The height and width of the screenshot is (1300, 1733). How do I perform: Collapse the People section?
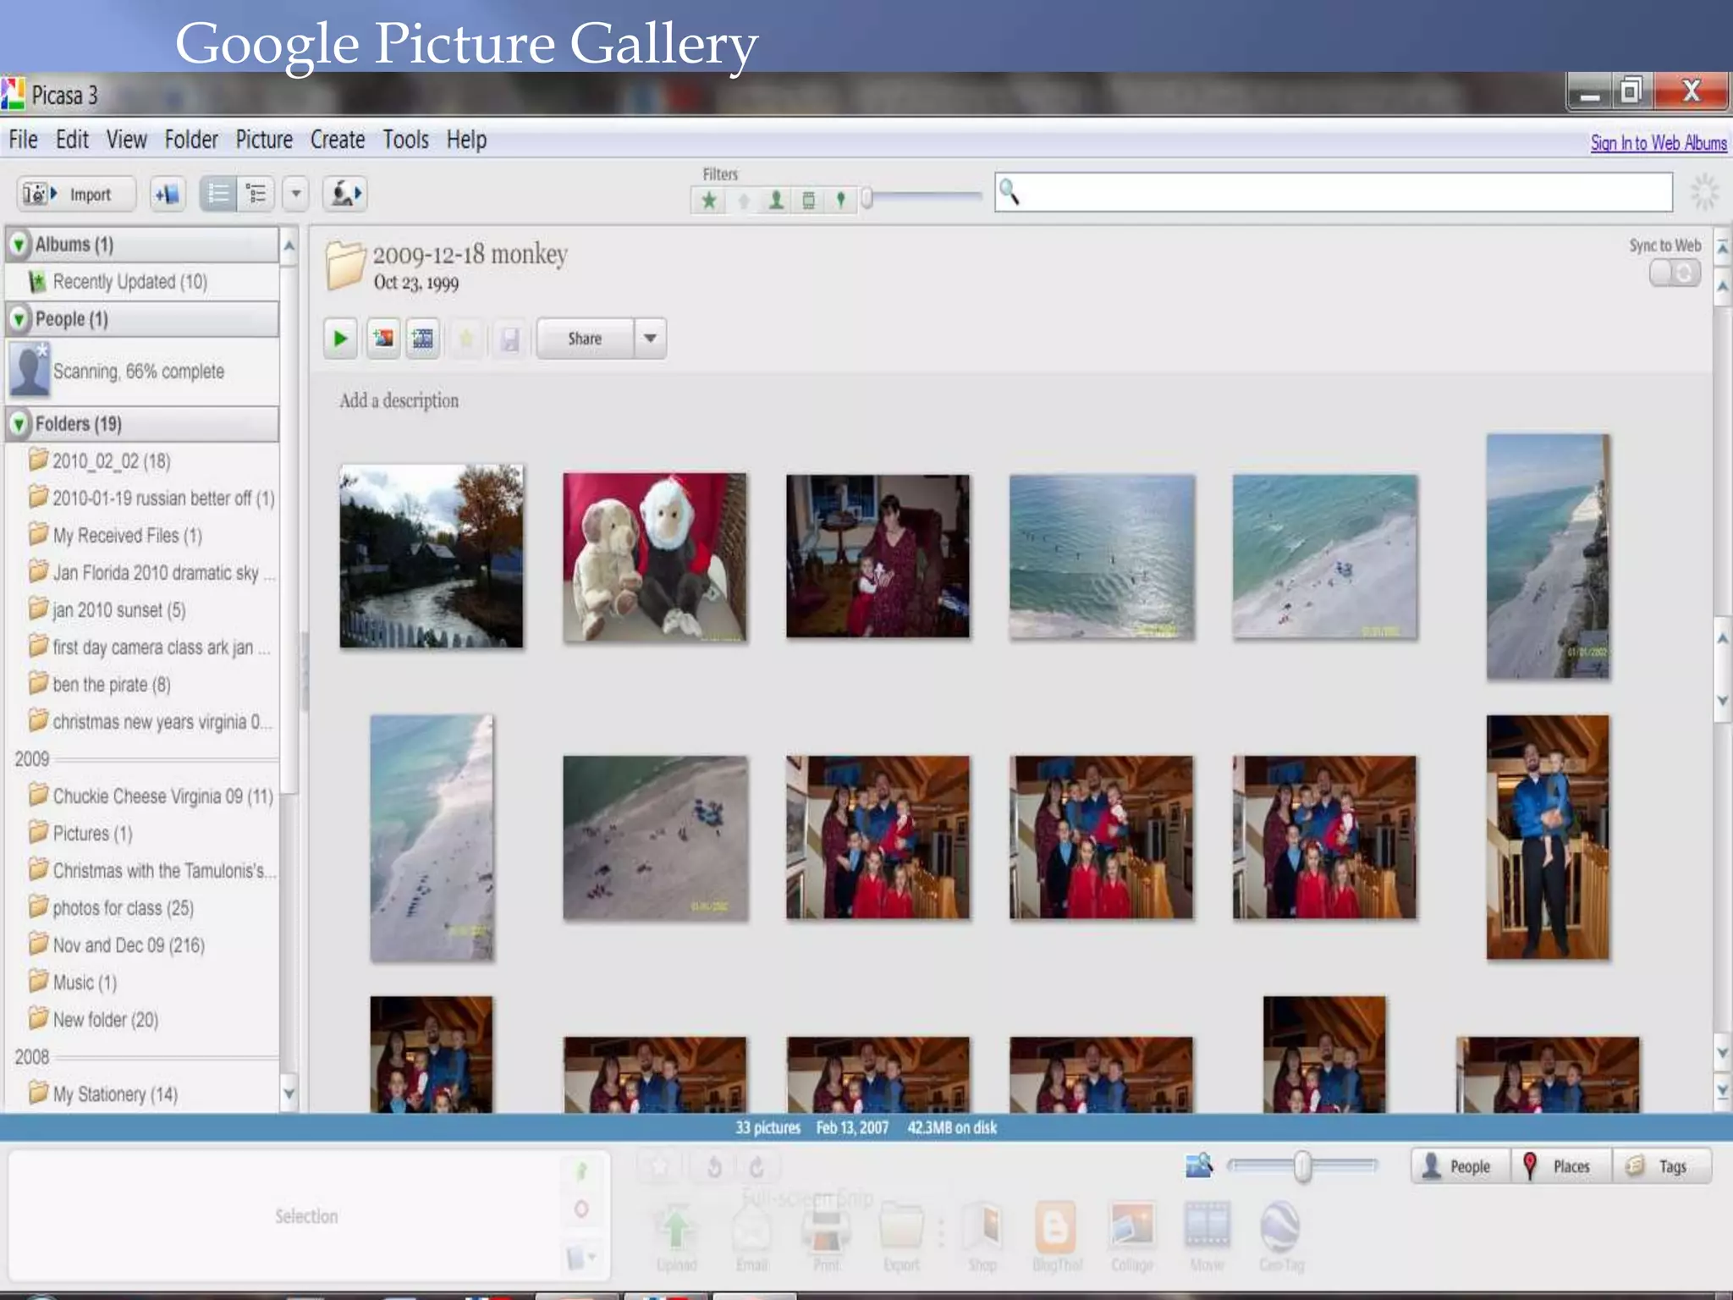19,320
